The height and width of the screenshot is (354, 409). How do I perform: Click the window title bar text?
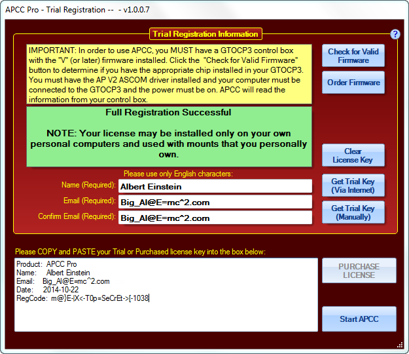[77, 10]
